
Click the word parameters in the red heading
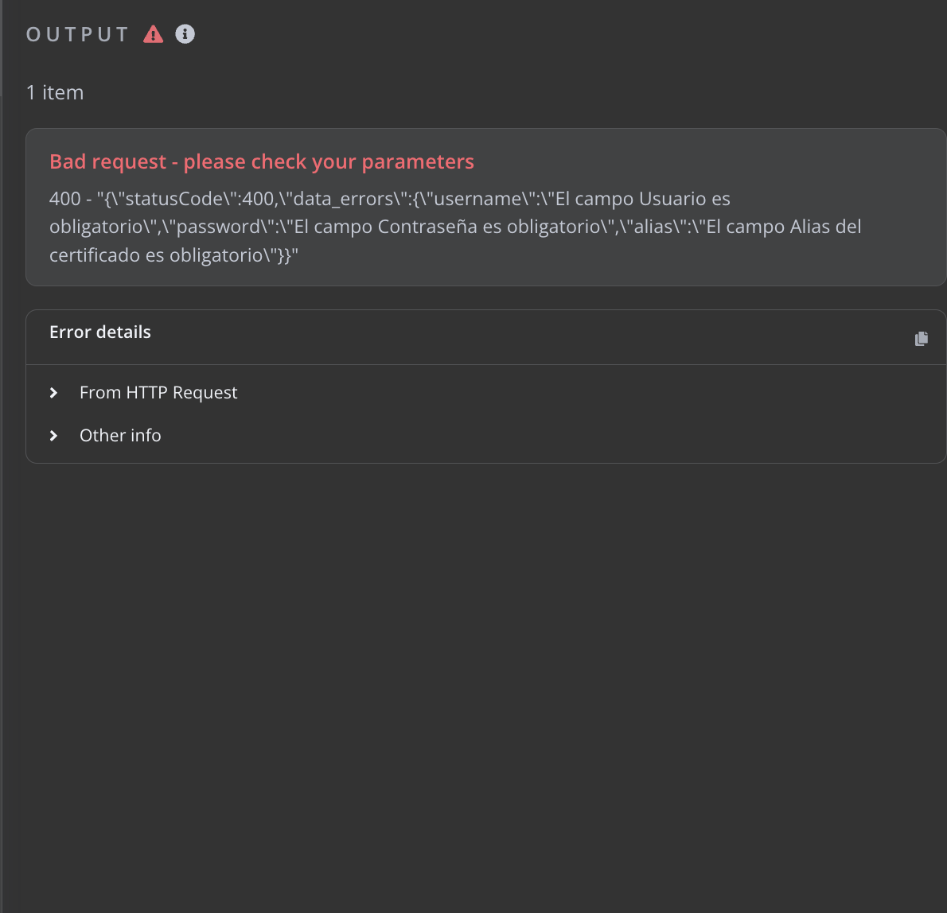click(418, 161)
